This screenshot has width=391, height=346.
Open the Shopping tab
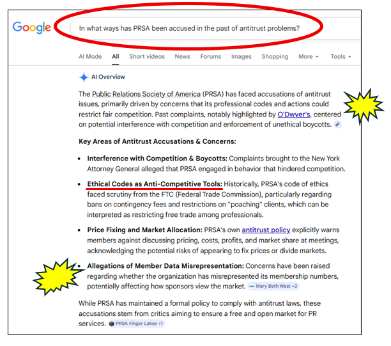(x=275, y=57)
